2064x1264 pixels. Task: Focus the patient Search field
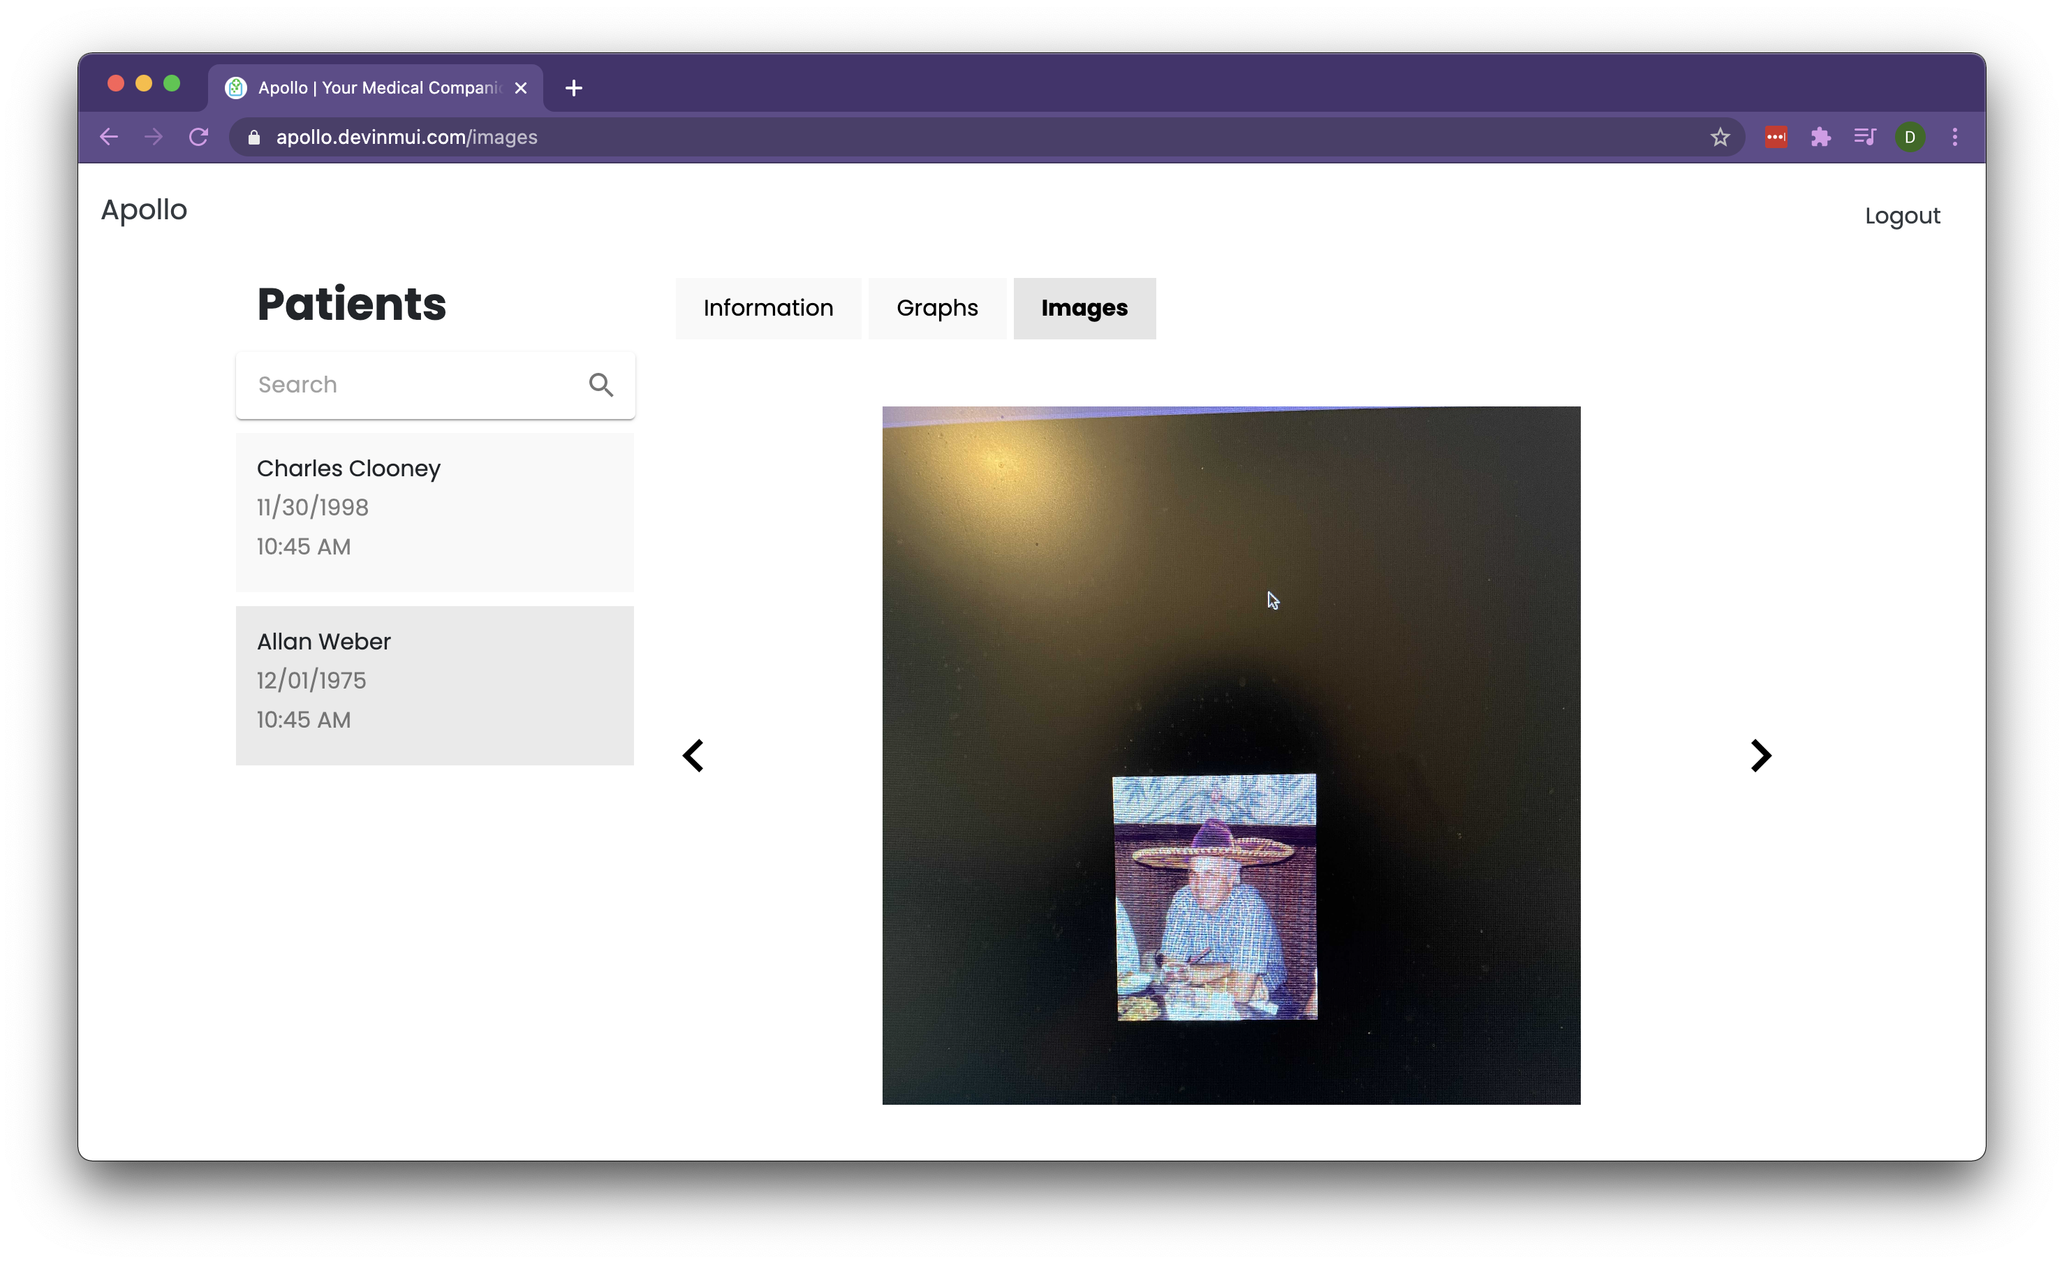411,385
